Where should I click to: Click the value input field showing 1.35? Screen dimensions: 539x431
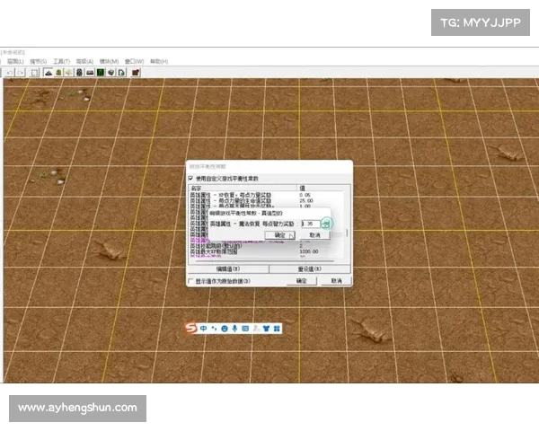pos(310,223)
